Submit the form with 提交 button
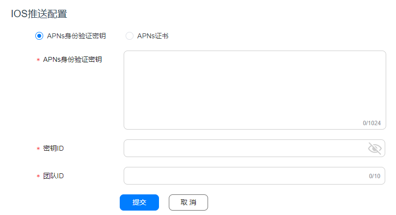The width and height of the screenshot is (396, 215). pos(139,202)
